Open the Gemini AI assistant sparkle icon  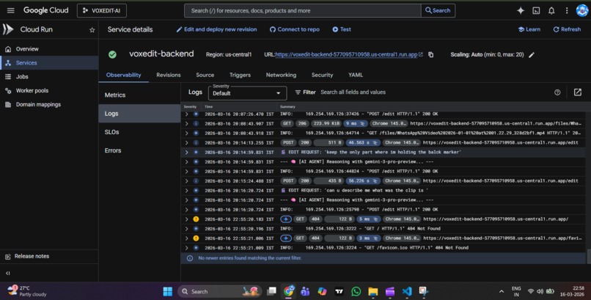tap(521, 10)
